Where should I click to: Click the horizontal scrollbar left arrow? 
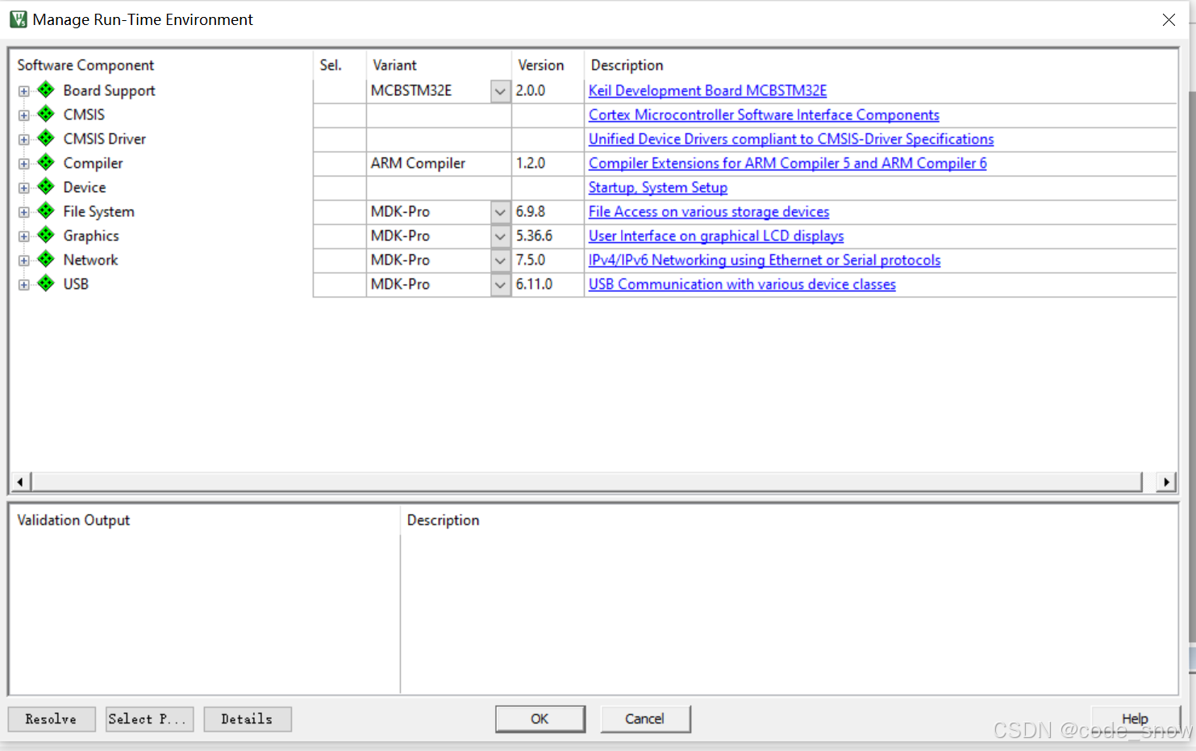[x=20, y=482]
